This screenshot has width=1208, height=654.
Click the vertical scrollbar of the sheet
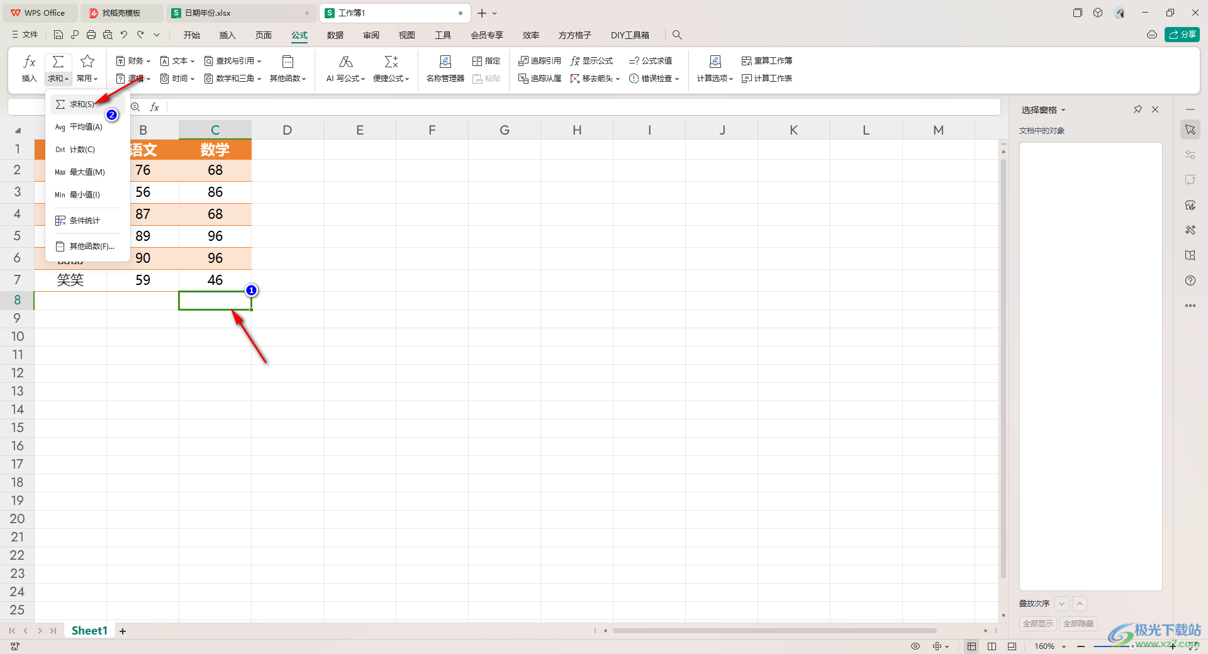[1004, 368]
